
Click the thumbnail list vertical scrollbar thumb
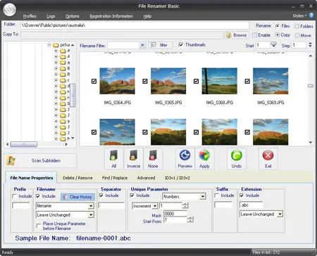[311, 86]
